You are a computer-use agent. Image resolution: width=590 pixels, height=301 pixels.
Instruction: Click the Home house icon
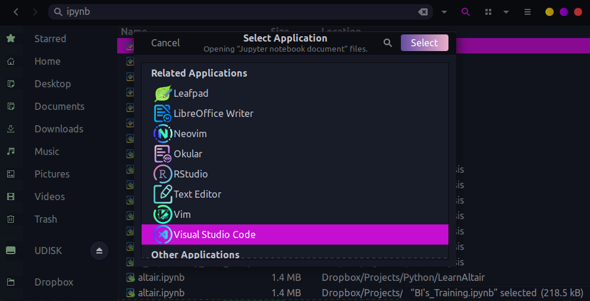11,61
